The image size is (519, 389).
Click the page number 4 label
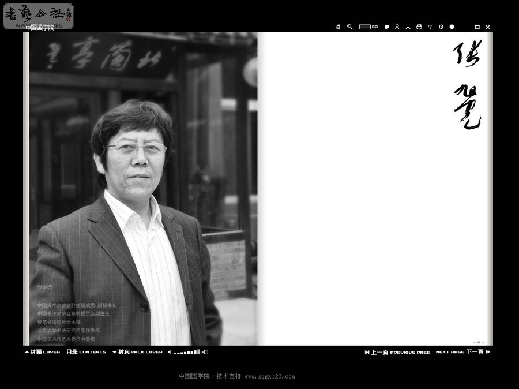[479, 342]
